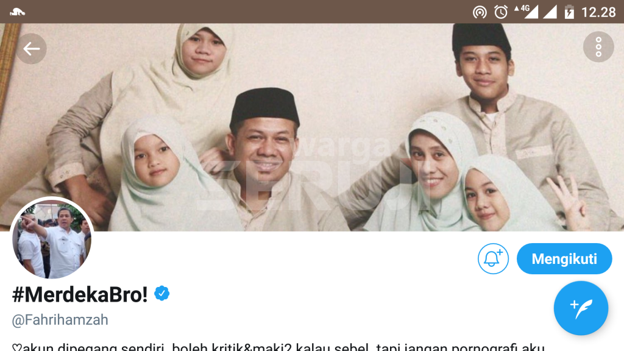Tap the SERUJI watermark on banner

(x=307, y=185)
